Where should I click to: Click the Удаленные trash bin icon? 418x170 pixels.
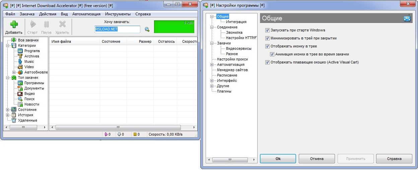tap(14, 120)
